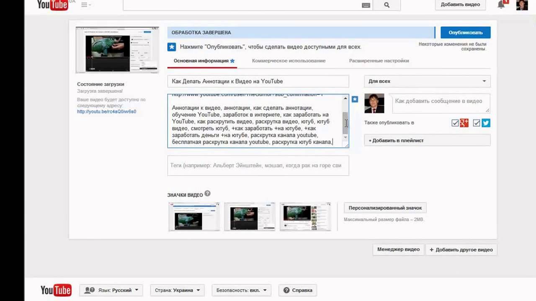Select the second video thumbnail option
The width and height of the screenshot is (536, 301).
point(250,217)
